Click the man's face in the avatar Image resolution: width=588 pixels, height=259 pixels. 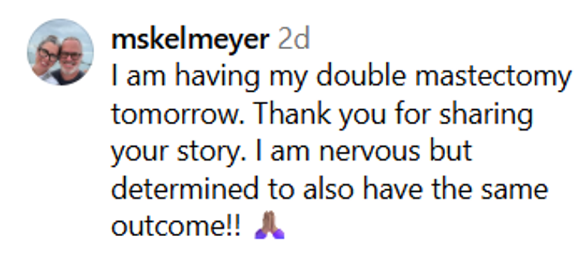click(71, 57)
